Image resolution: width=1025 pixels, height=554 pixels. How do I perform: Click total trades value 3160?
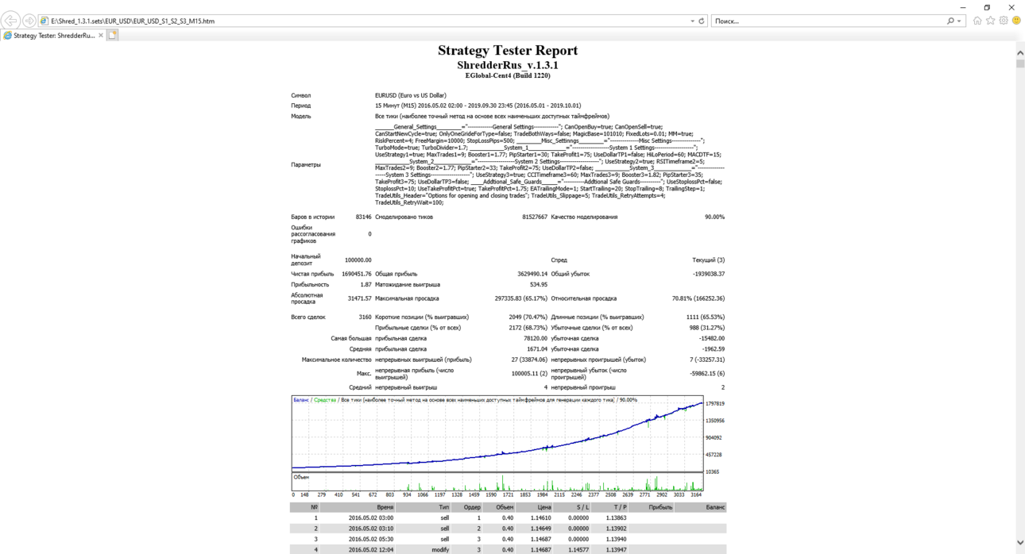[365, 317]
